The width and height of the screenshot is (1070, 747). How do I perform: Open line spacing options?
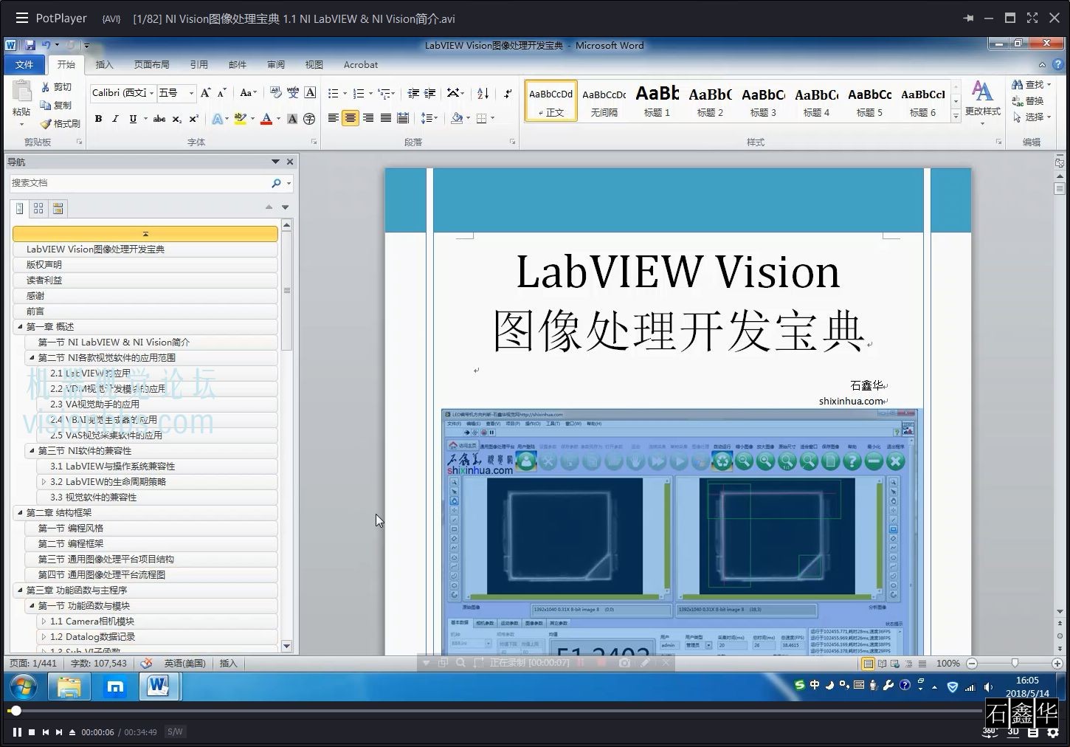(429, 118)
